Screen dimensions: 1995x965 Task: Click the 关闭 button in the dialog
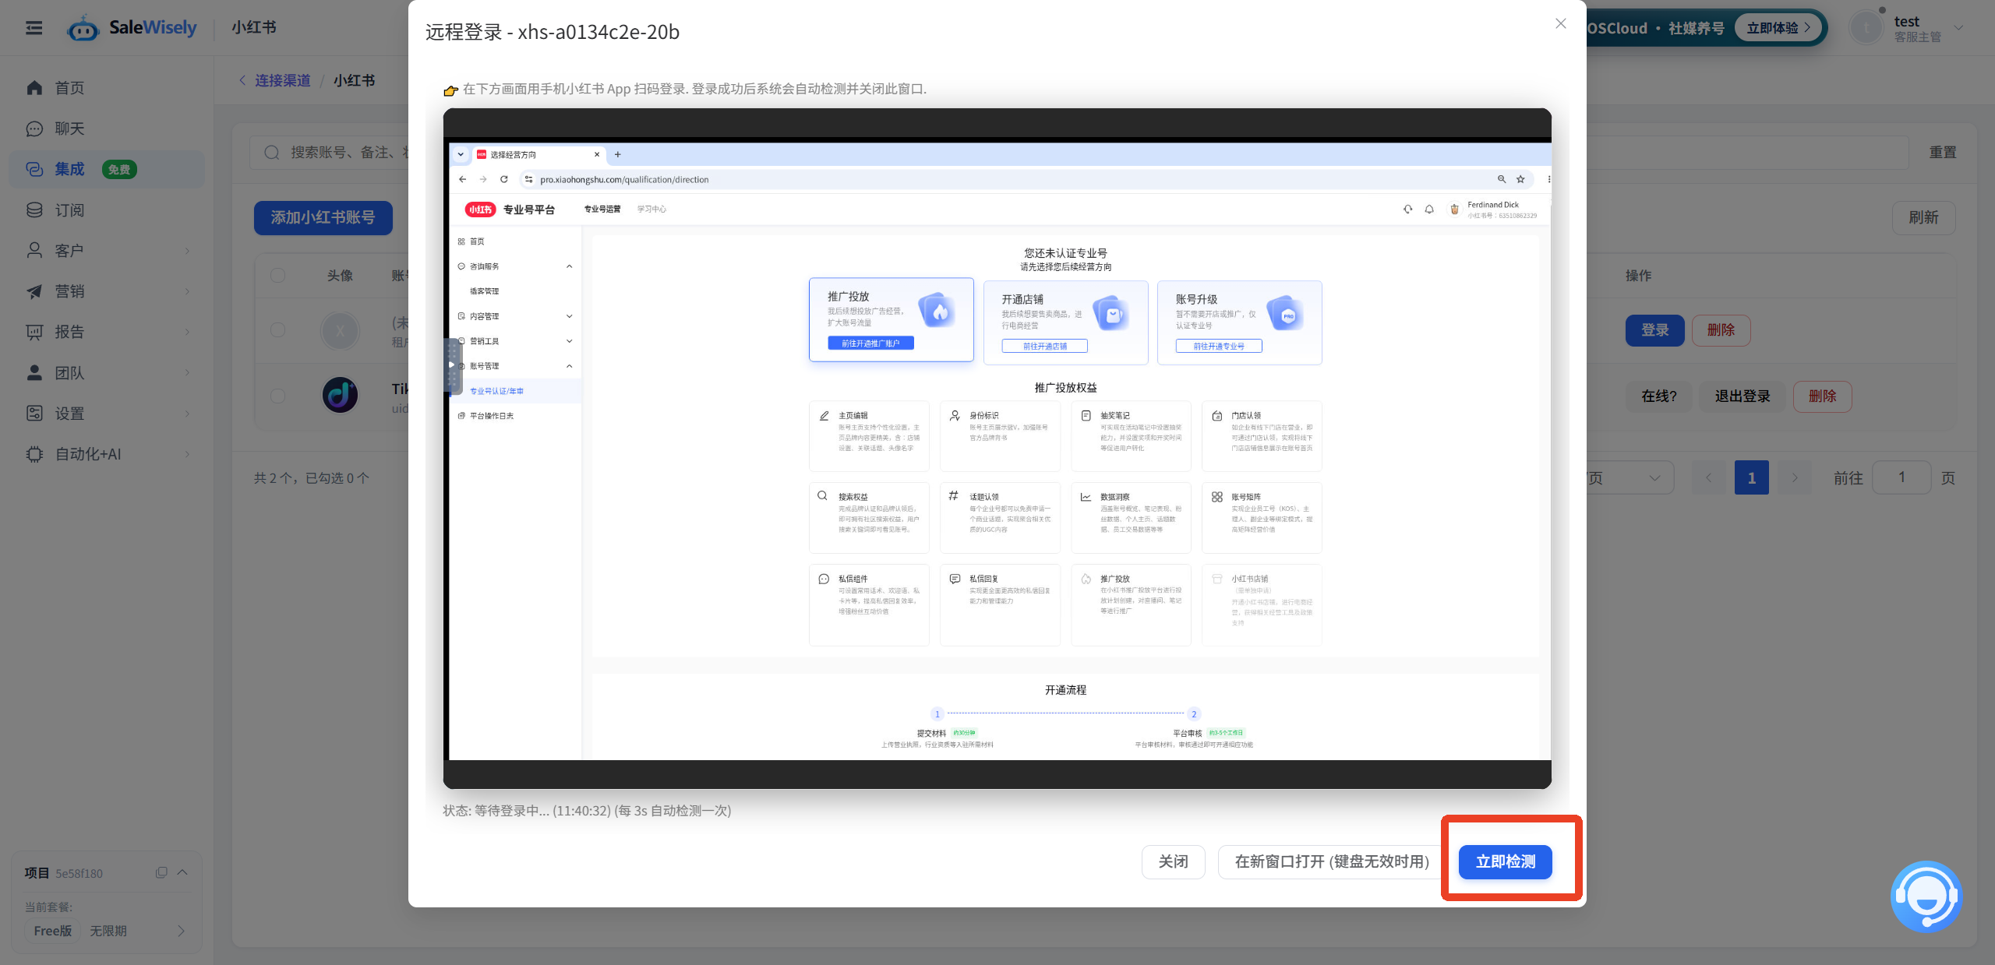1173,861
